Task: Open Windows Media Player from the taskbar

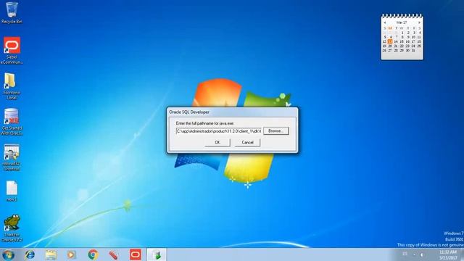Action: pyautogui.click(x=71, y=254)
